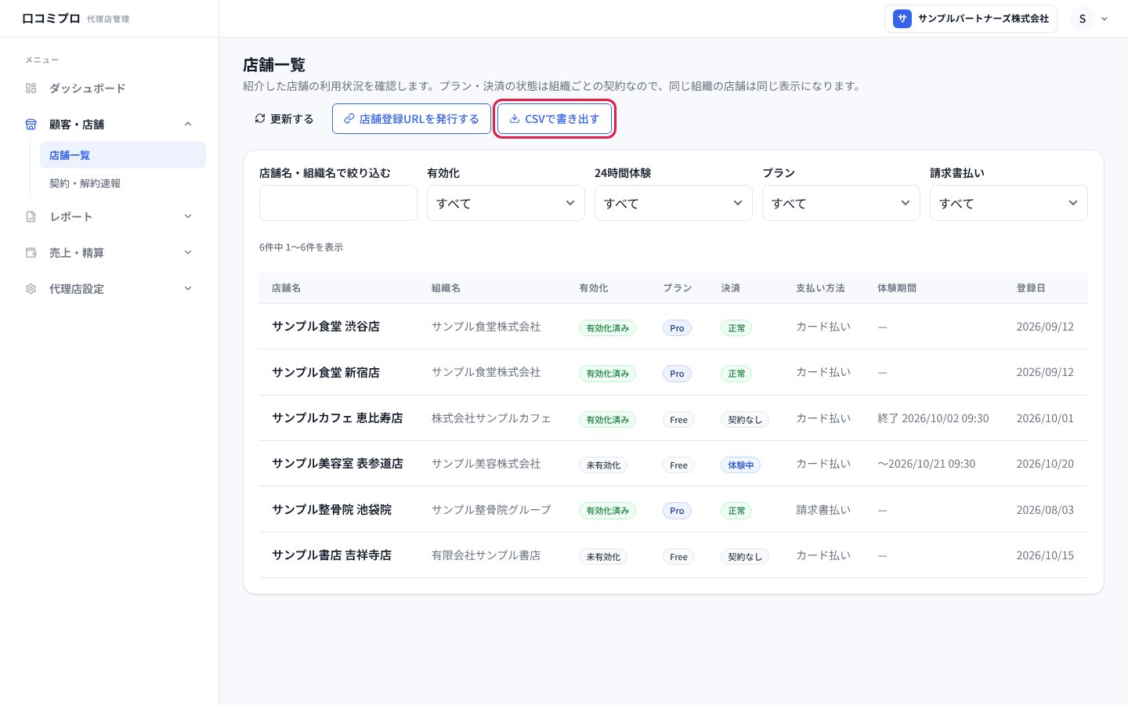This screenshot has height=705, width=1128.
Task: Click the 店舗名 column header
Action: pos(286,288)
